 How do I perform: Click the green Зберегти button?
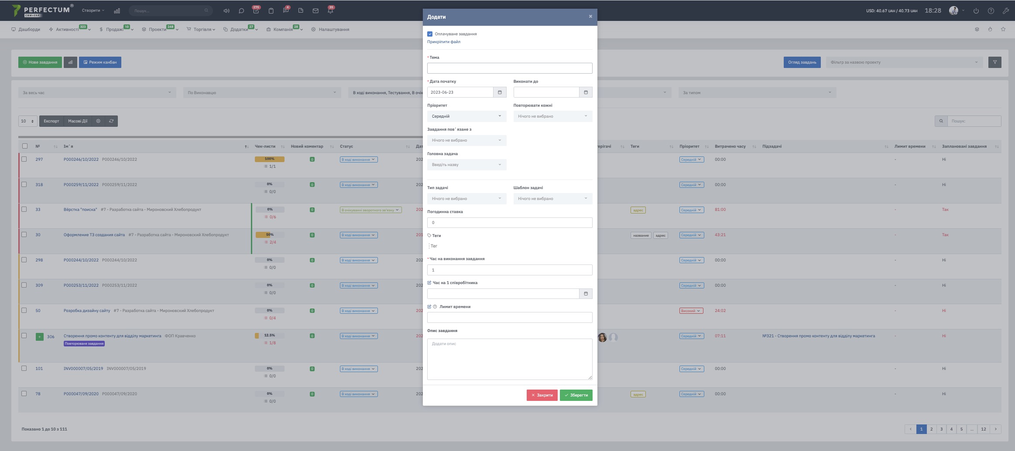point(576,395)
